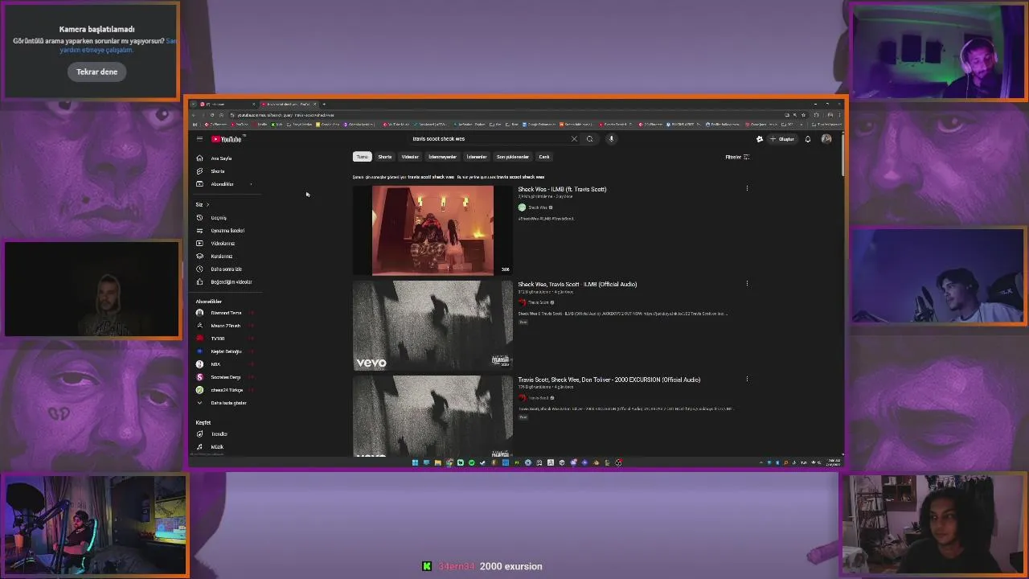Open a new browser tab
The image size is (1029, 579).
[x=323, y=104]
